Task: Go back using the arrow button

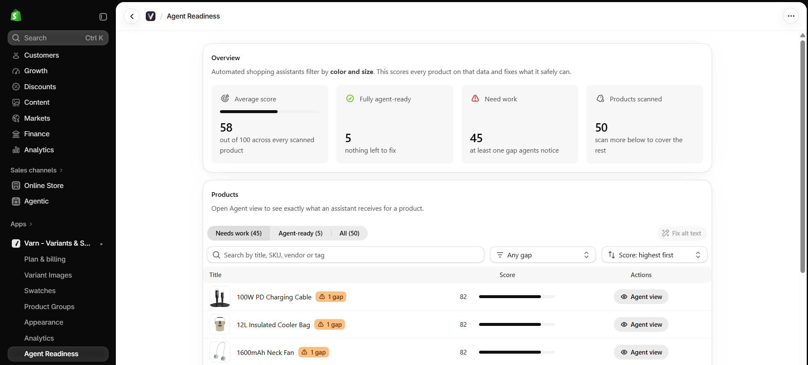Action: (132, 16)
